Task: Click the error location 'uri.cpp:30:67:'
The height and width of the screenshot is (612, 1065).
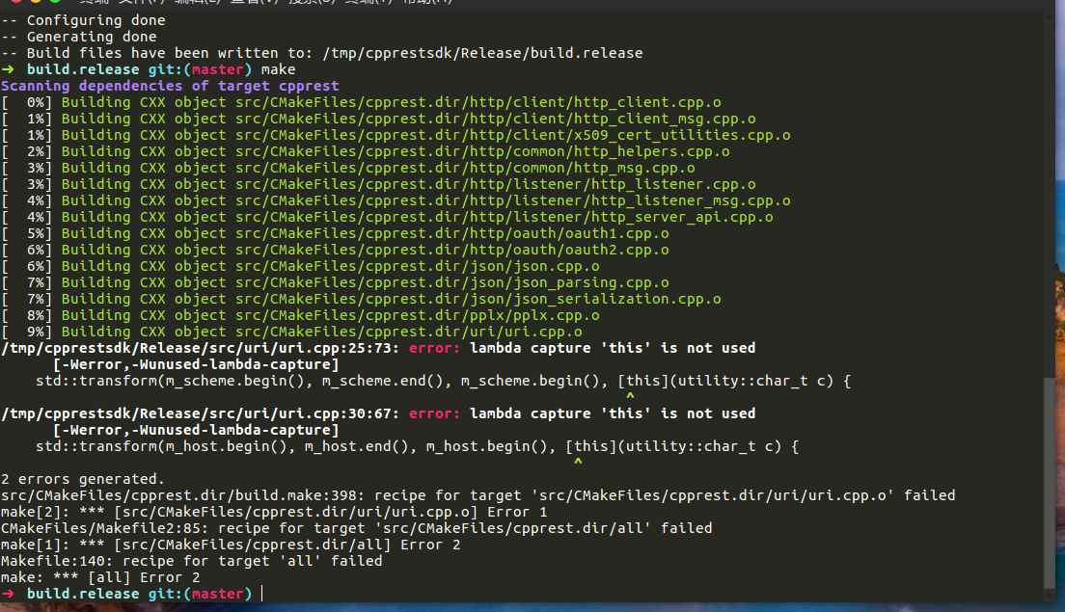Action: 201,413
